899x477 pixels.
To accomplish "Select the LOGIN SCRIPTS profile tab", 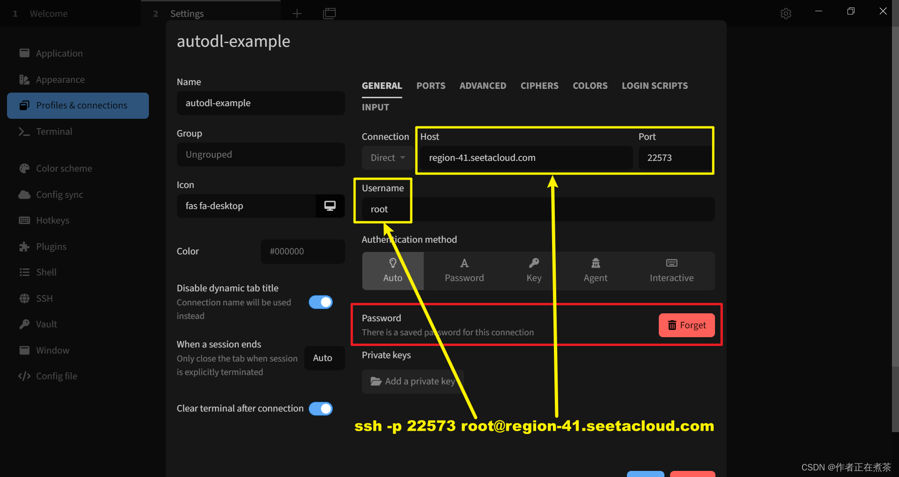I will 655,86.
